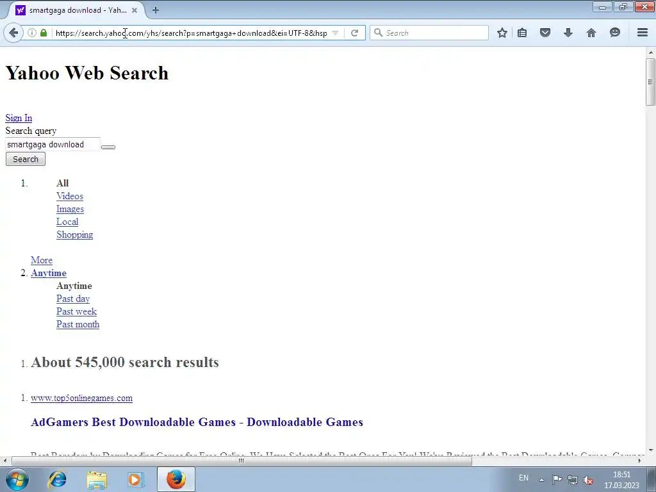Image resolution: width=656 pixels, height=492 pixels.
Task: Open a new tab with plus button
Action: [155, 10]
